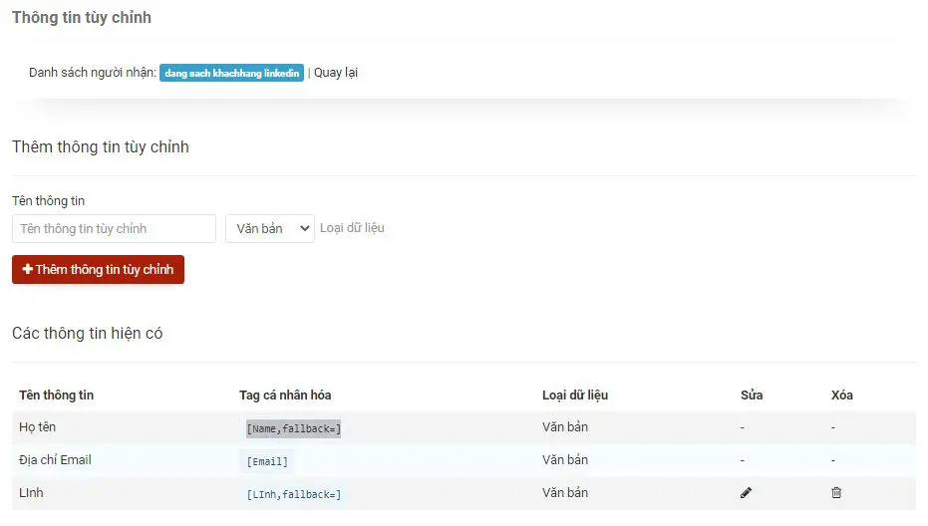Go back via the Quay lại link

click(336, 73)
